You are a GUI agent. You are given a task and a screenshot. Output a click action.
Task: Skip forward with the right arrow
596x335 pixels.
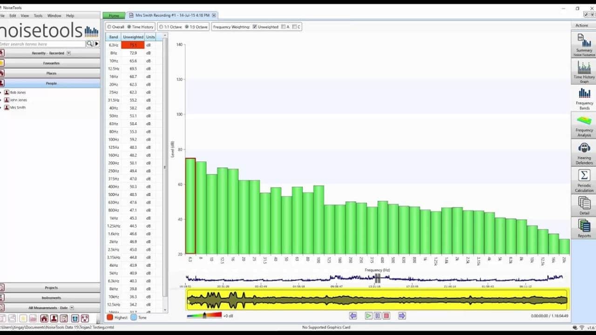(402, 316)
